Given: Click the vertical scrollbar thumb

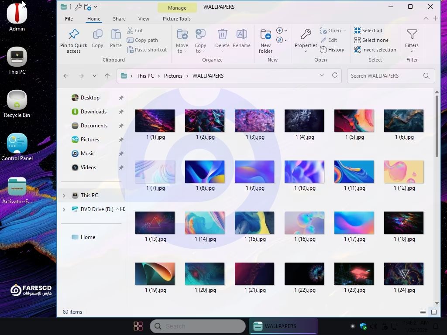Looking at the screenshot, I should [437, 126].
